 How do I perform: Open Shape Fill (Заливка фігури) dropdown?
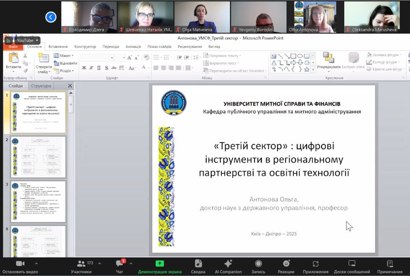pyautogui.click(x=384, y=55)
